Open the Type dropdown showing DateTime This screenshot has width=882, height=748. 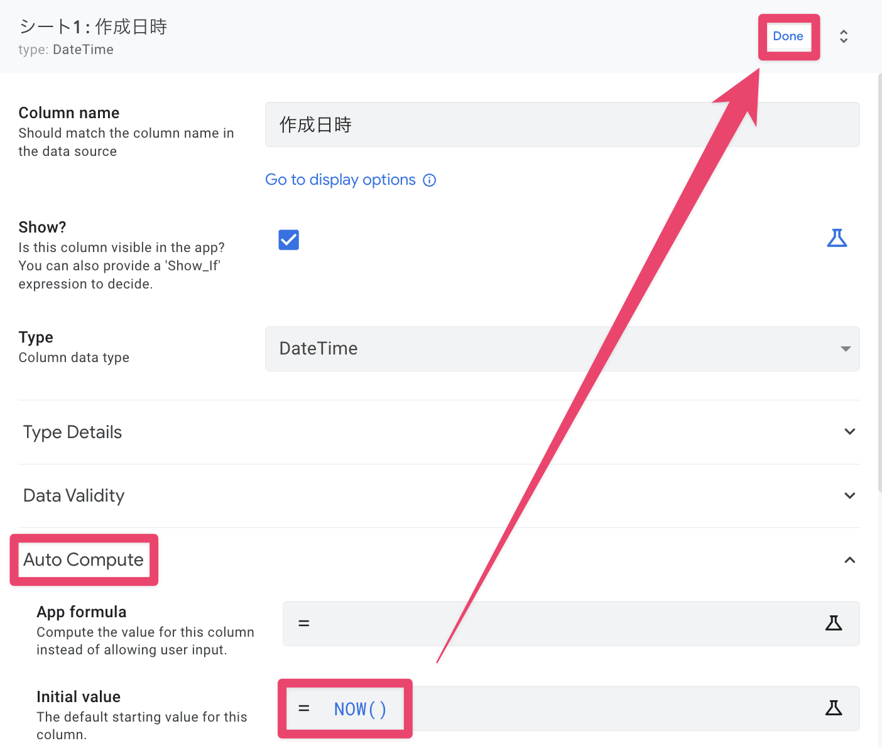pos(562,349)
